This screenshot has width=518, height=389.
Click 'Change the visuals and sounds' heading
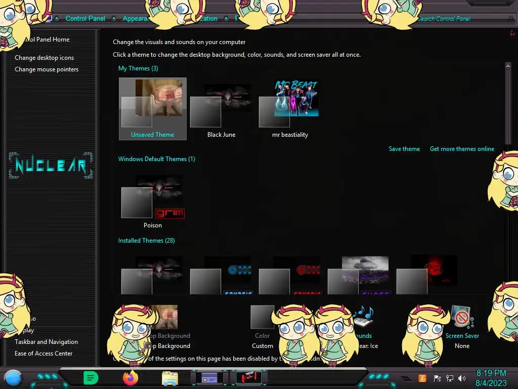[x=179, y=42]
